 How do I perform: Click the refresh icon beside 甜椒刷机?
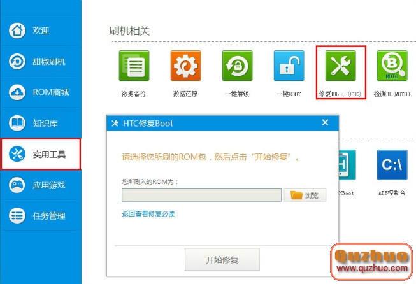[17, 61]
